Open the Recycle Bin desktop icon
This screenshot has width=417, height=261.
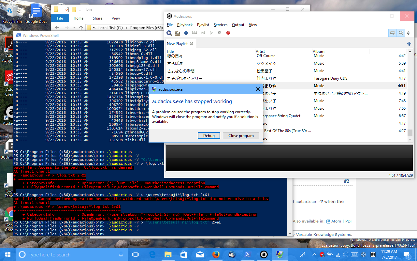point(12,14)
